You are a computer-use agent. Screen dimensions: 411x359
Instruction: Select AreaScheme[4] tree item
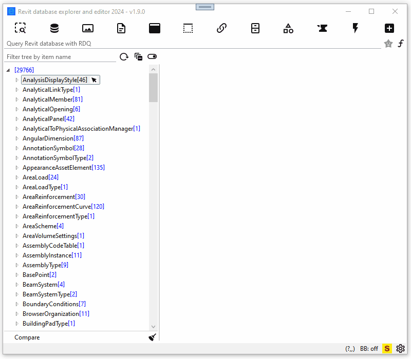coord(43,226)
